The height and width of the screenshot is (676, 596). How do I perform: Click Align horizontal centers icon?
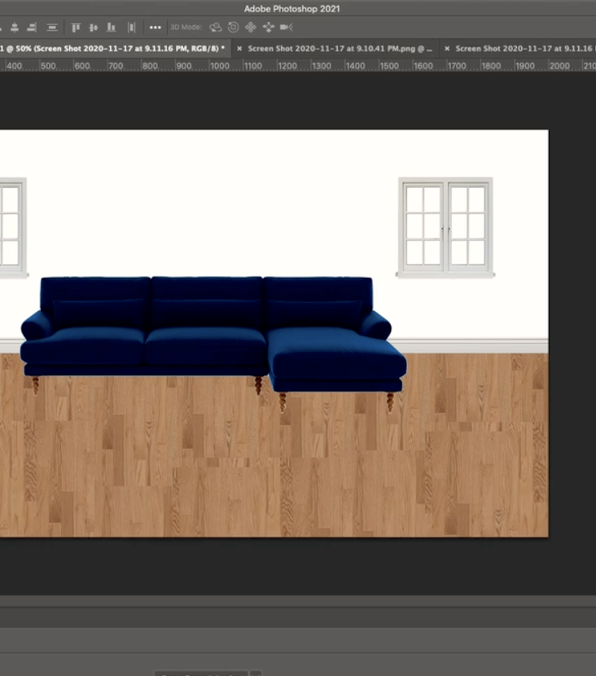pyautogui.click(x=15, y=27)
